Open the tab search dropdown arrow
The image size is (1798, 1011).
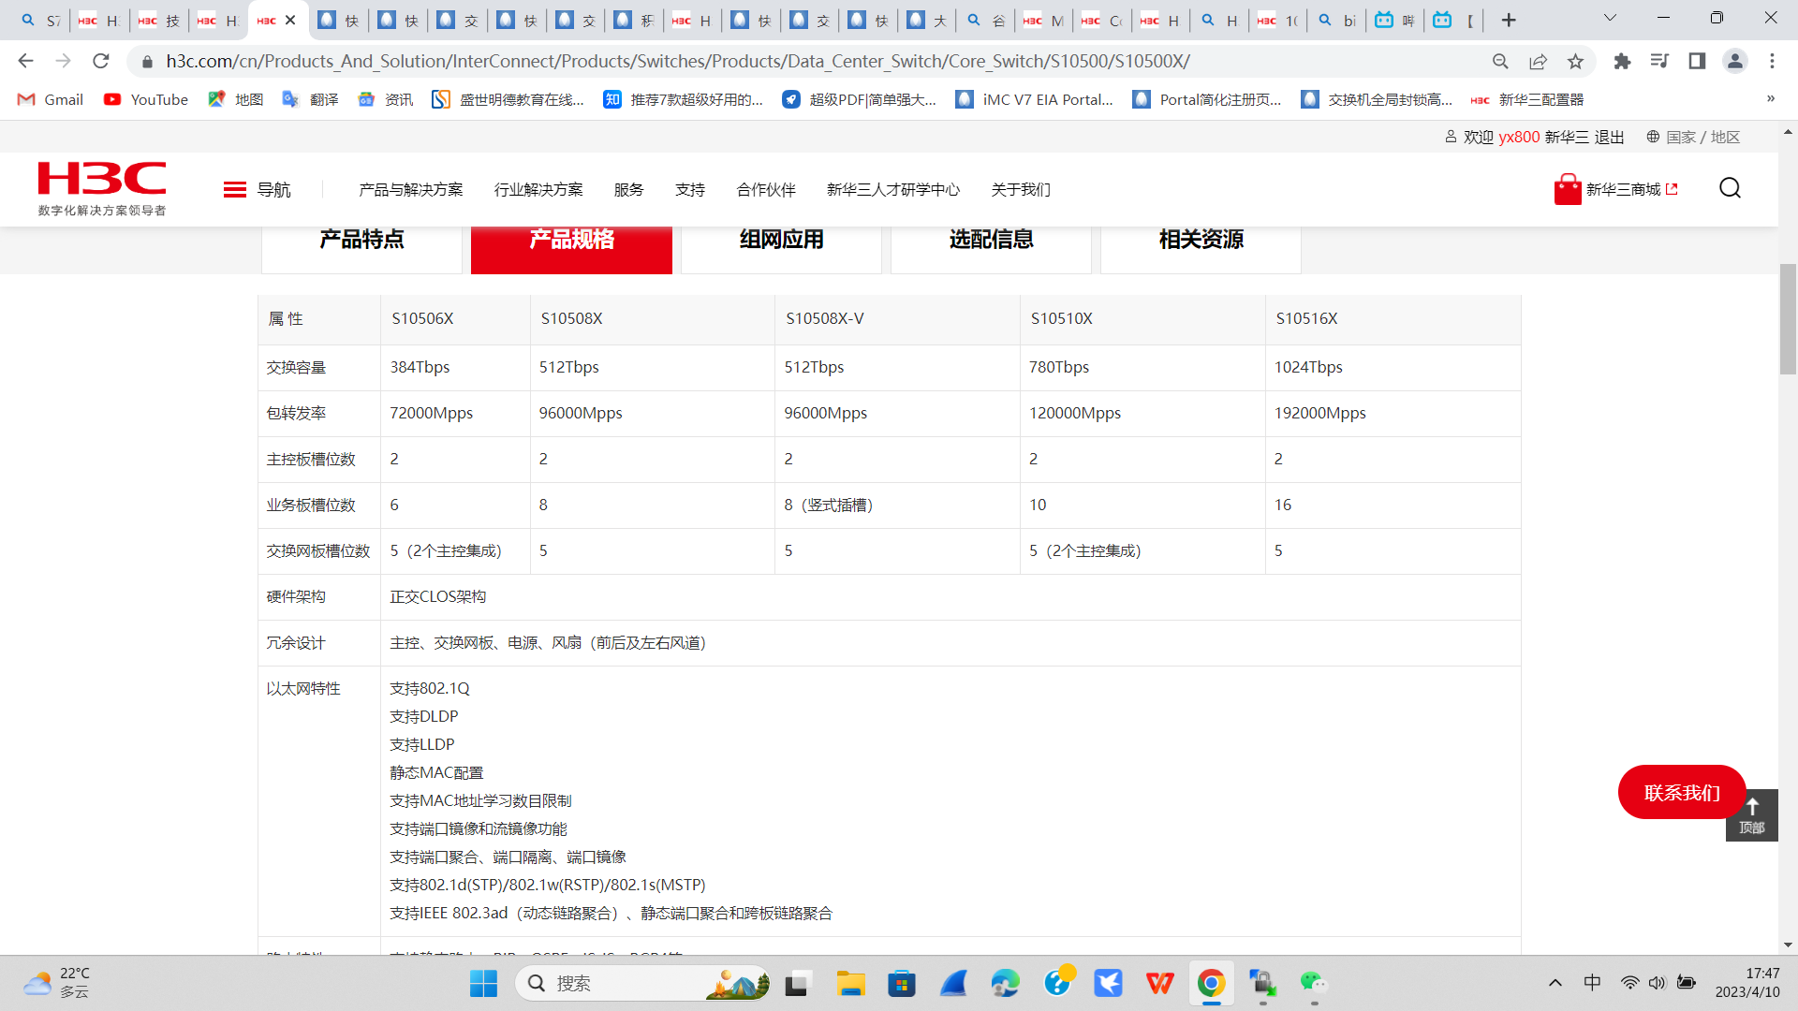point(1610,18)
